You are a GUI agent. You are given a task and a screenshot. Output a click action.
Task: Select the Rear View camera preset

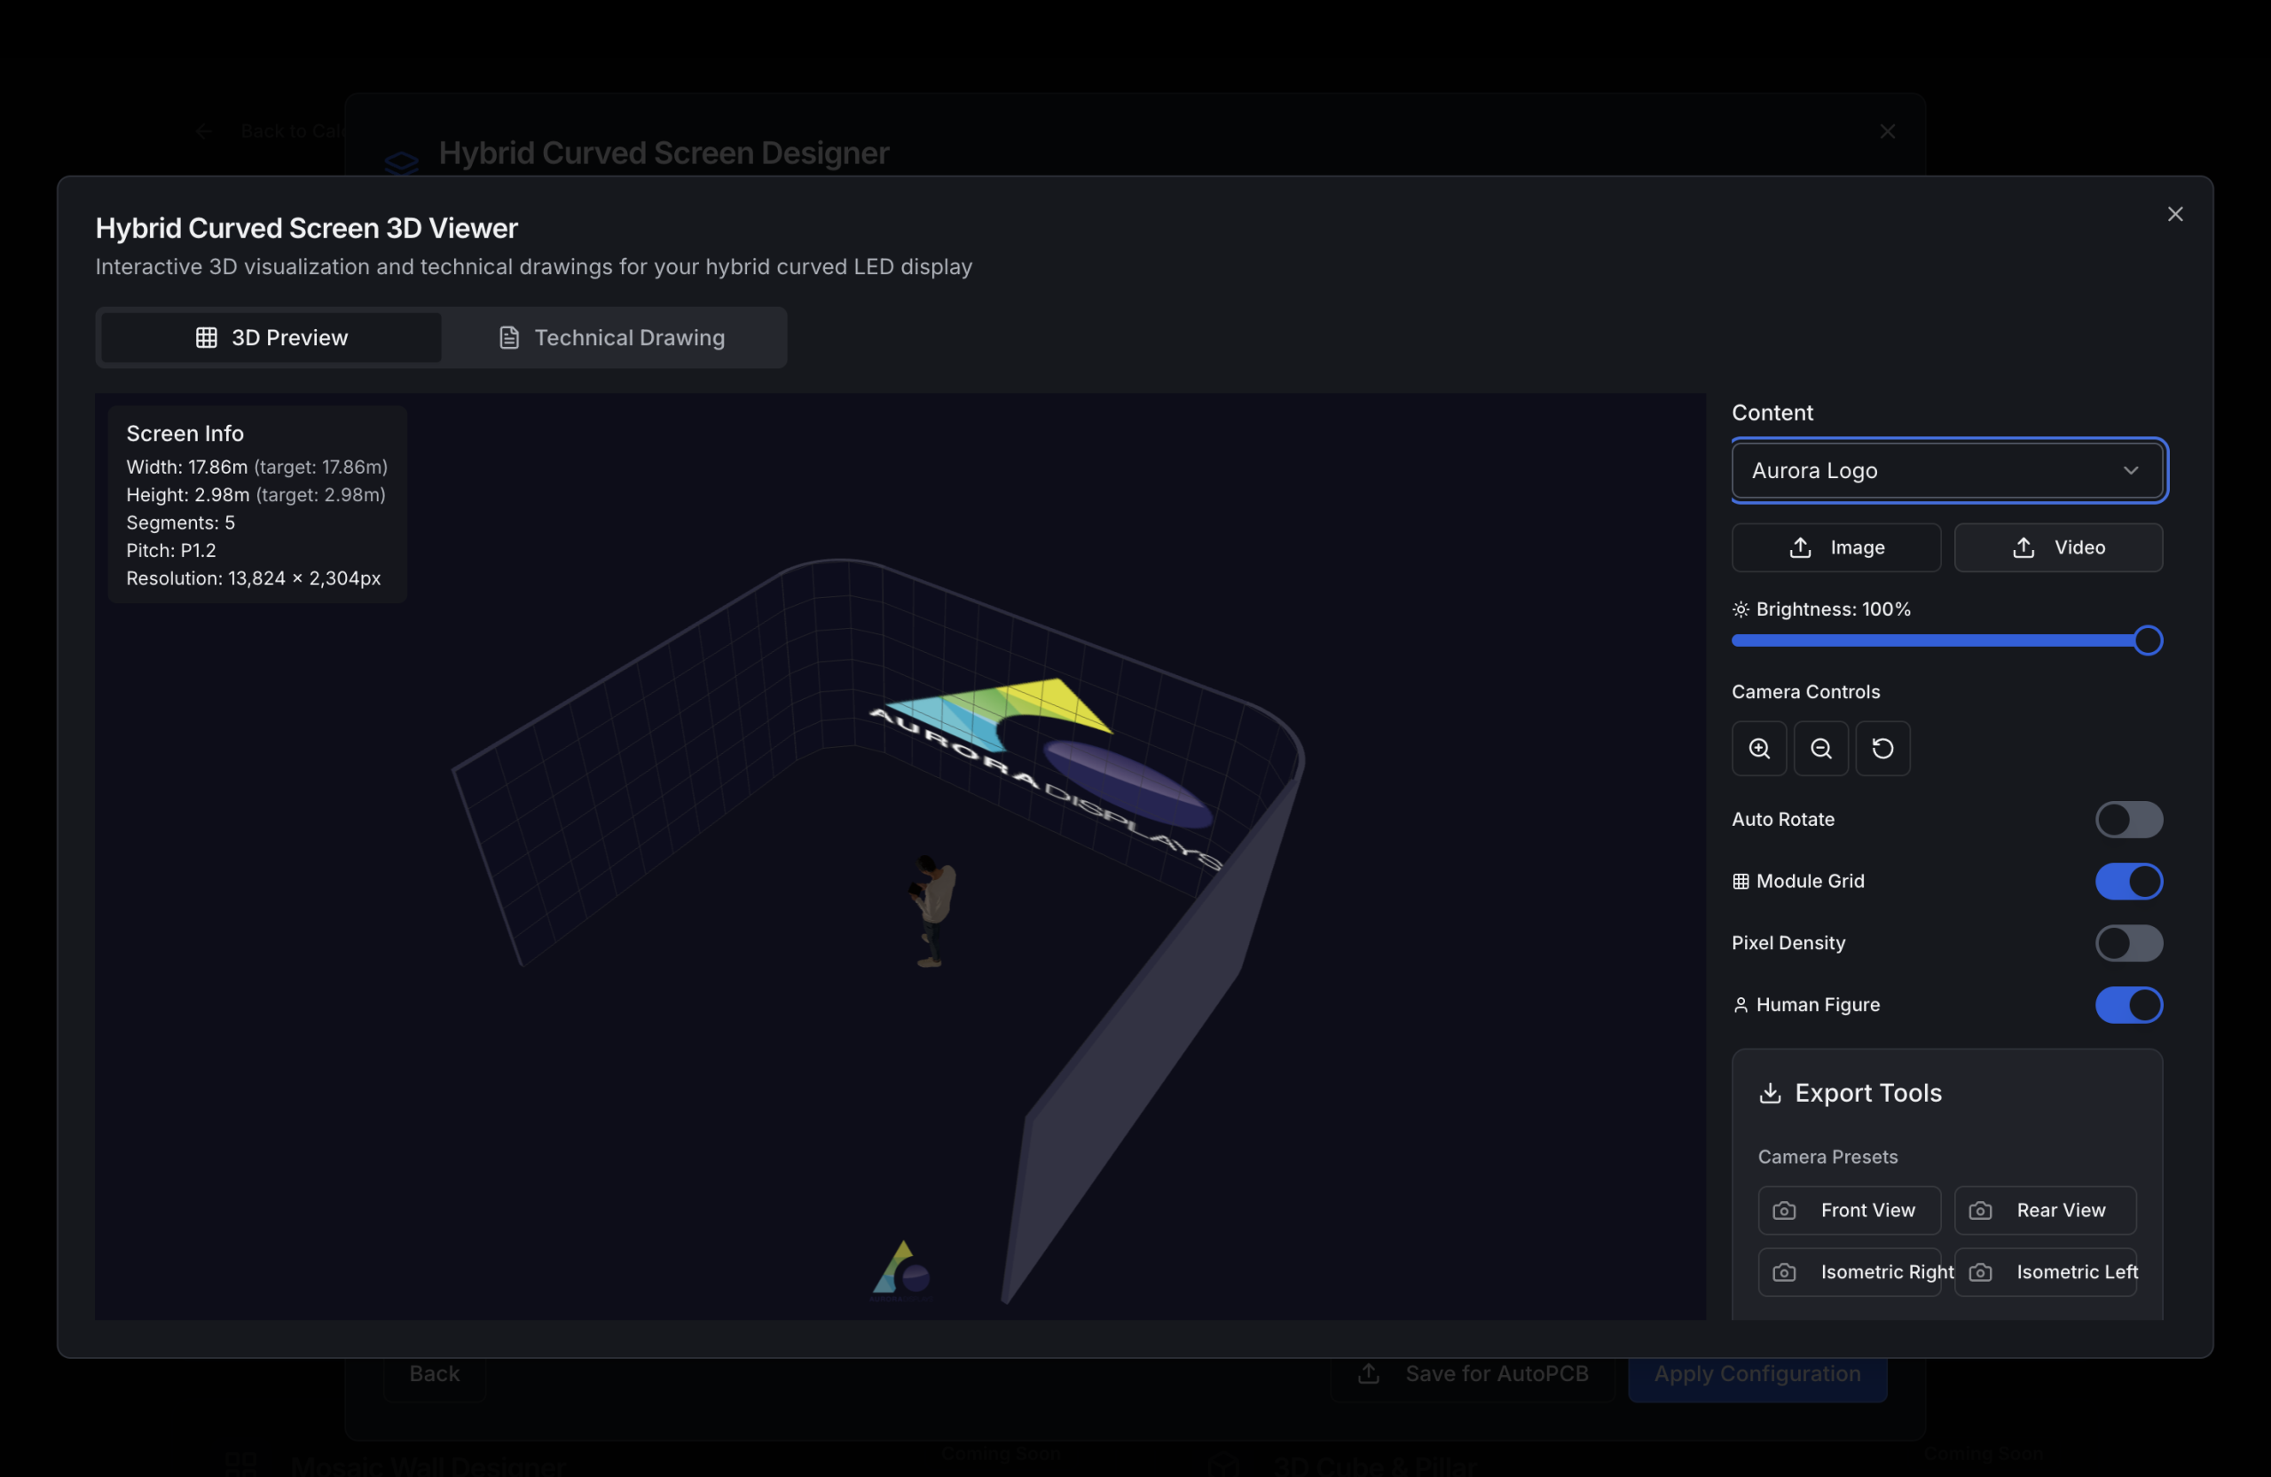[2045, 1210]
